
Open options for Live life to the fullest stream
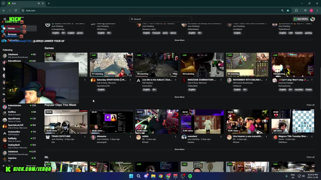pyautogui.click(x=176, y=80)
